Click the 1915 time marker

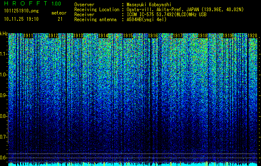128,36
